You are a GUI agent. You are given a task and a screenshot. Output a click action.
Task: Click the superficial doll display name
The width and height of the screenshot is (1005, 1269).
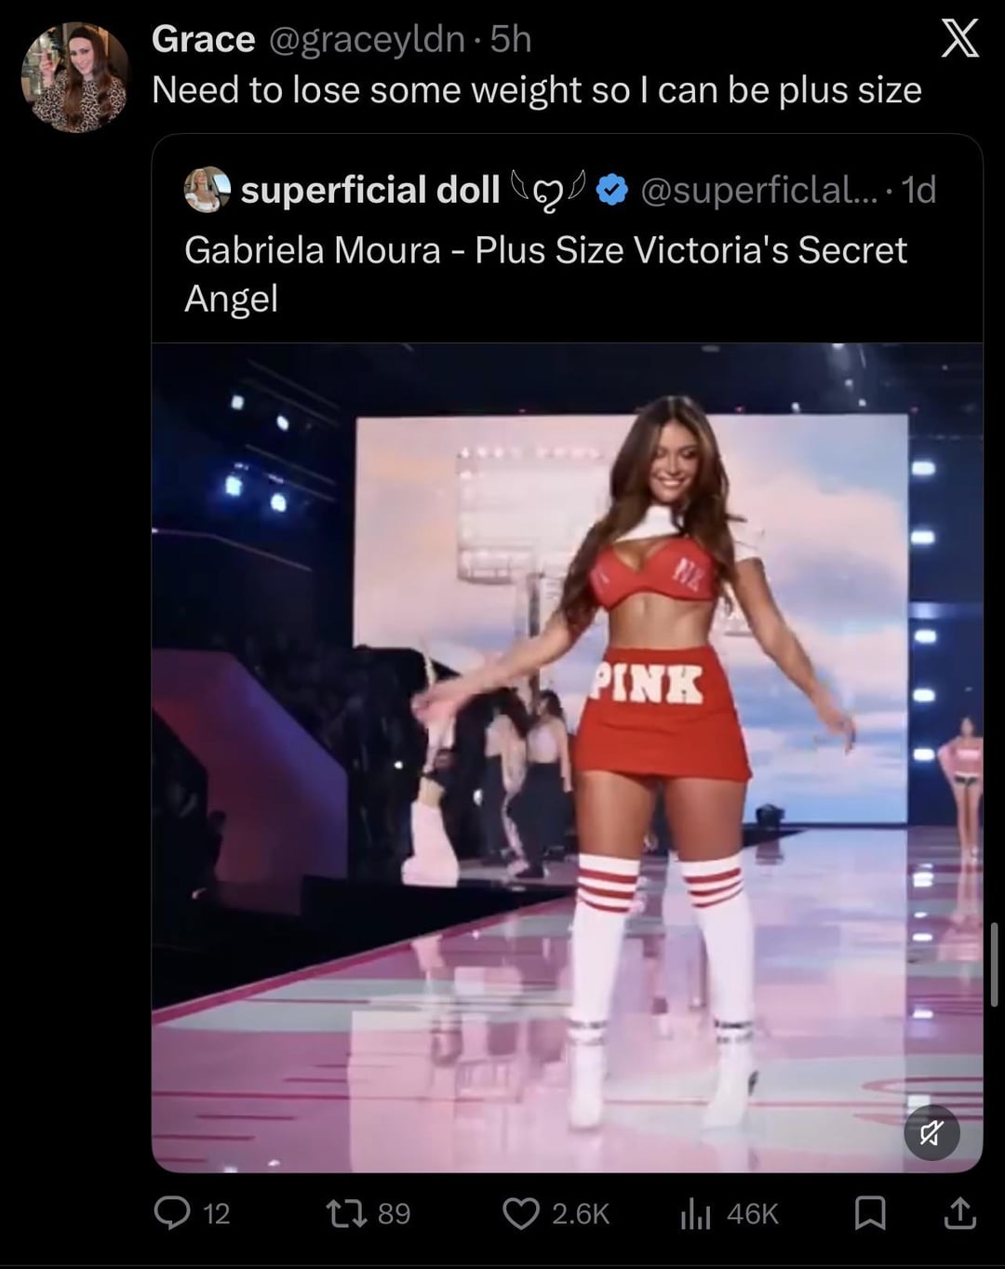[369, 190]
